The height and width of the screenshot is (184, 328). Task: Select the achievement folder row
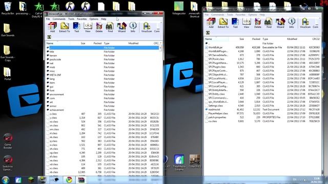(102, 110)
